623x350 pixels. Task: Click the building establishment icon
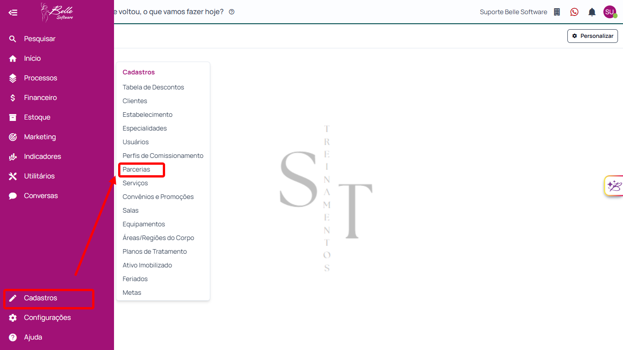[x=557, y=12]
